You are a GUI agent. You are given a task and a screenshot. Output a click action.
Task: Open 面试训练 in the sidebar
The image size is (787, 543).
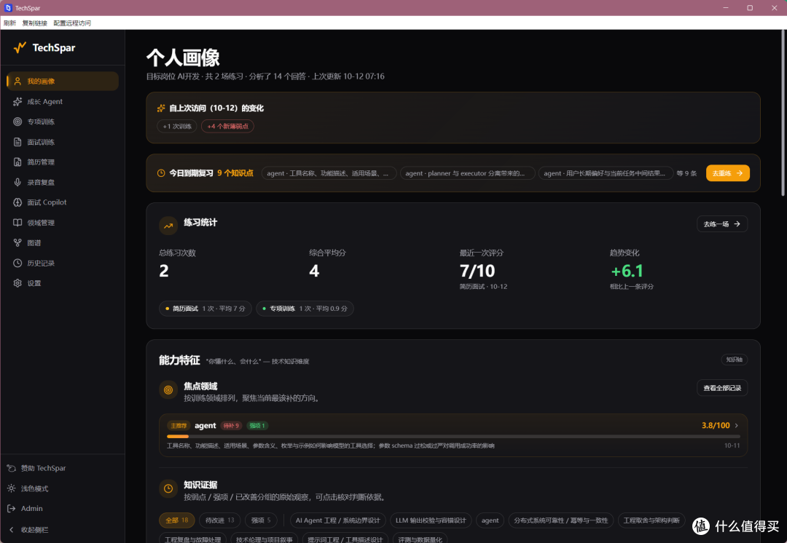pos(63,142)
